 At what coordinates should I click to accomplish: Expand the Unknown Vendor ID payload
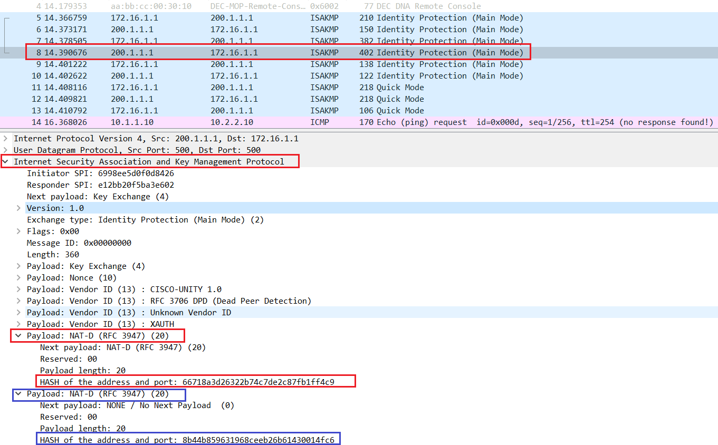click(x=18, y=312)
